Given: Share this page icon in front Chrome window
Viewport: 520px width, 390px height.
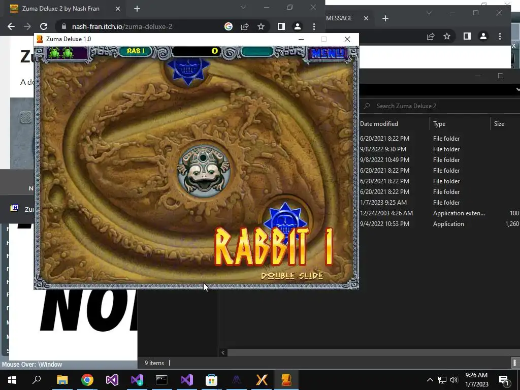Looking at the screenshot, I should pyautogui.click(x=245, y=26).
